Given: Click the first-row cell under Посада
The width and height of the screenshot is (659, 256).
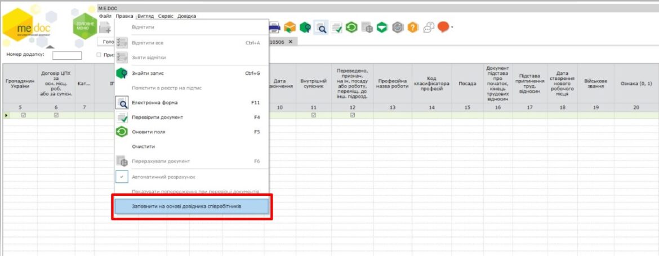Looking at the screenshot, I should pyautogui.click(x=467, y=115).
